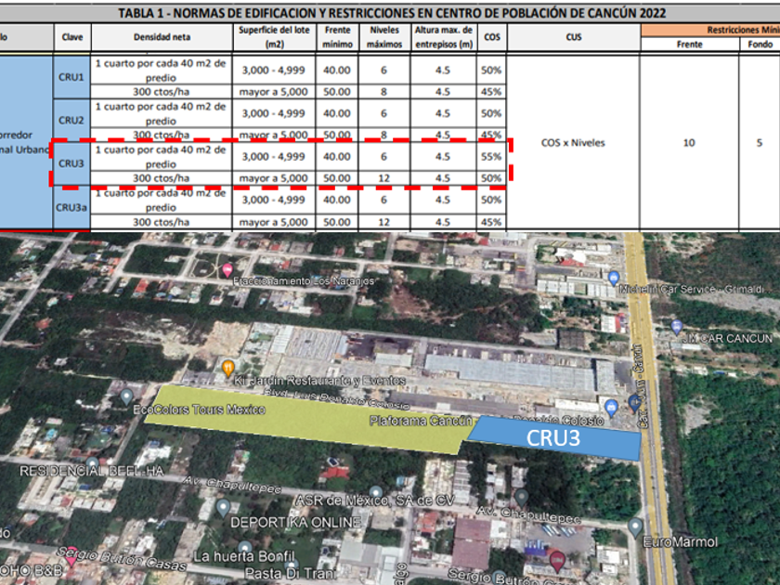Click mayor a 5,000 cell in CRU3 row
Screen dimensions: 780x585
(x=274, y=178)
